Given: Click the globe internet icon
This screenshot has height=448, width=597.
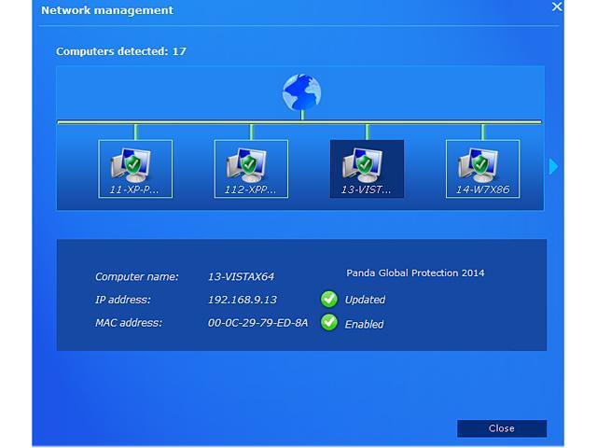Looking at the screenshot, I should click(x=302, y=92).
